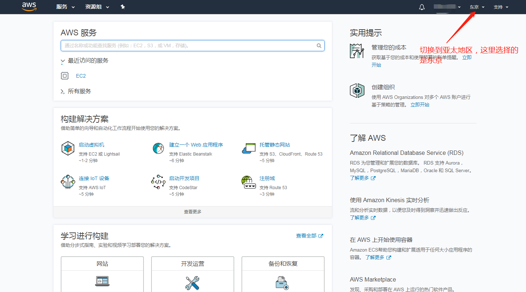Screen dimensions: 526x292
Task: Click the AWS logo in header
Action: [29, 7]
